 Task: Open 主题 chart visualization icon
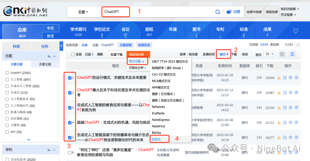click(x=49, y=56)
